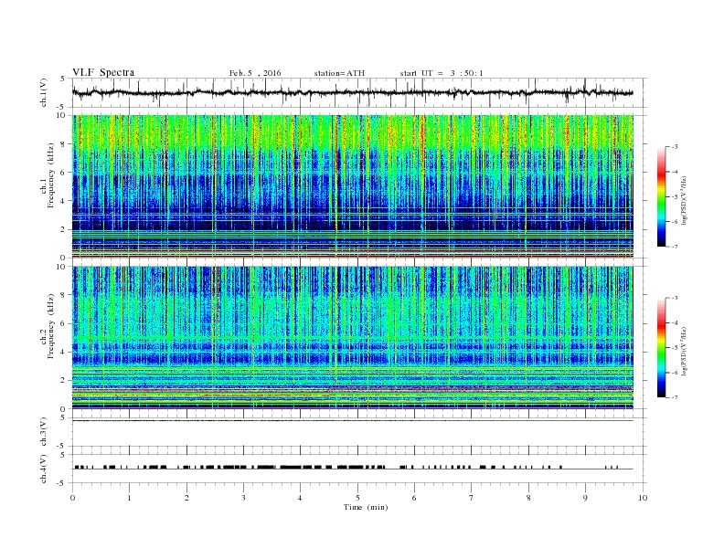Click the "ch.1(V)" axis label
This screenshot has height=559, width=724.
click(44, 92)
